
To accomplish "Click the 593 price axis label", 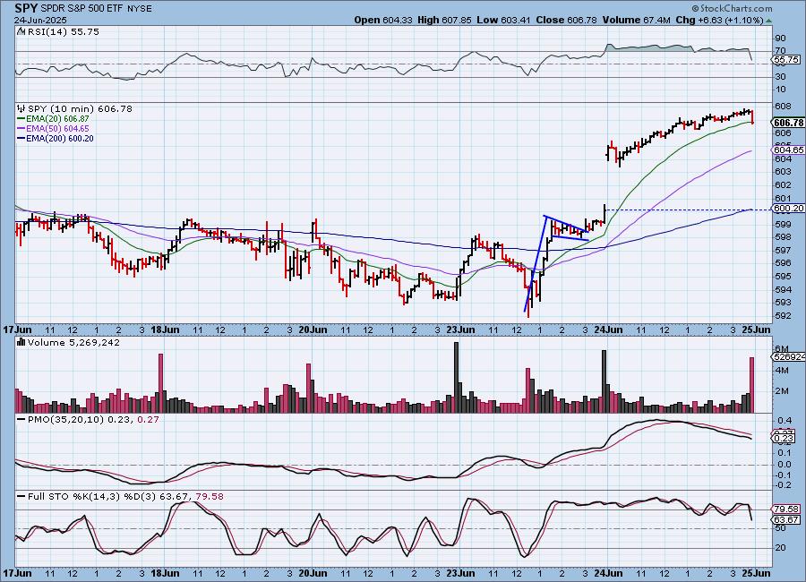I will (783, 303).
